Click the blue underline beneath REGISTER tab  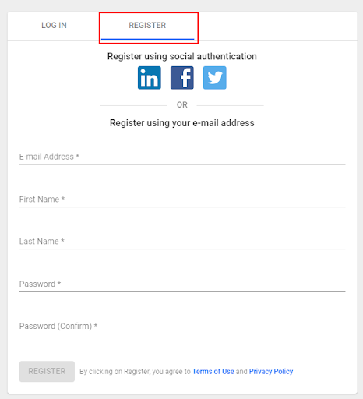147,39
